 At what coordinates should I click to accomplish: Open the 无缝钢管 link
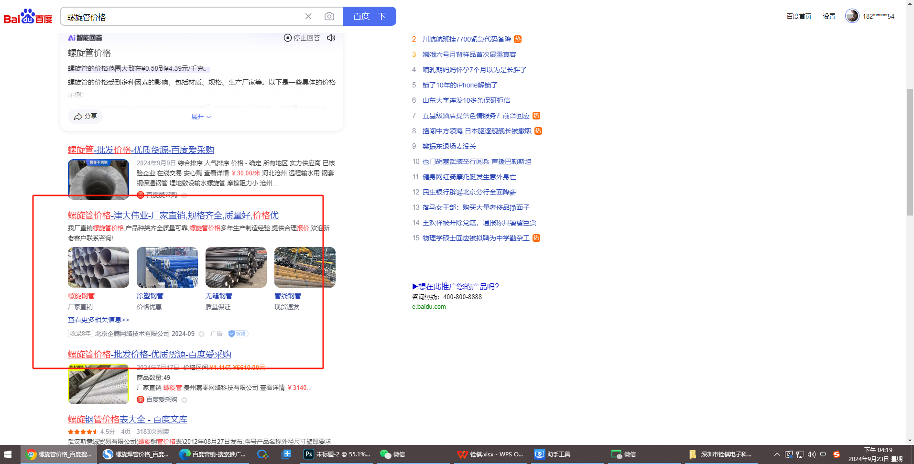[219, 296]
